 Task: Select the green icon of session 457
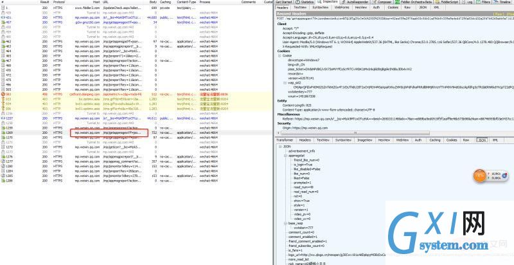3,23
